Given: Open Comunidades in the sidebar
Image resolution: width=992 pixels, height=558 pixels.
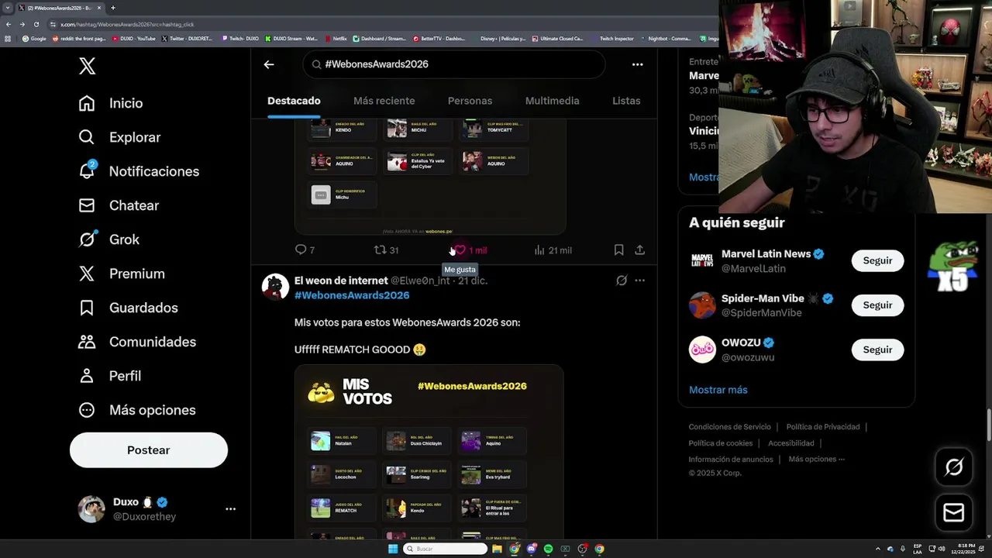Looking at the screenshot, I should (x=136, y=342).
